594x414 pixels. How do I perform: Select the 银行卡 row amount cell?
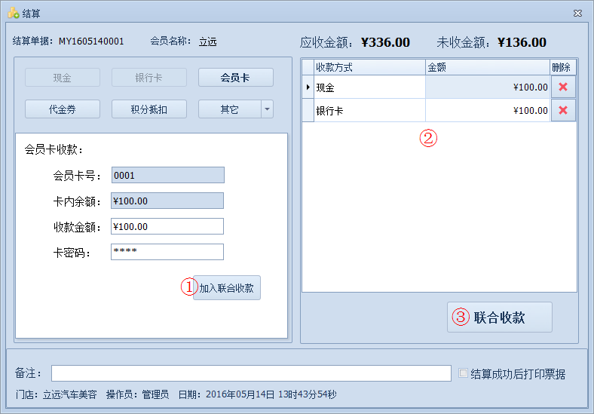(x=488, y=111)
